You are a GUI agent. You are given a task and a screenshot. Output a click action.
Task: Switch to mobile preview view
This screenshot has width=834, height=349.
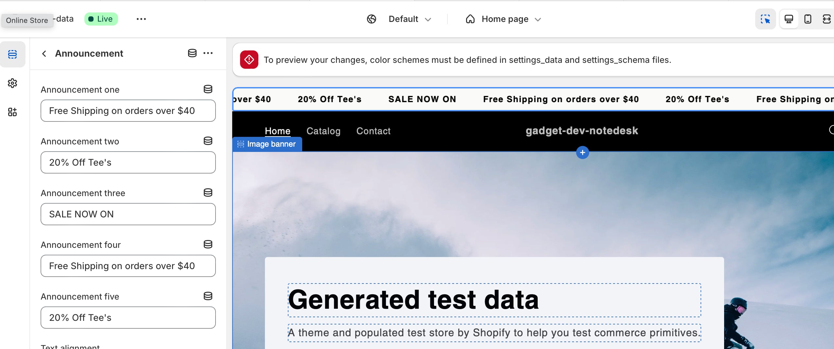tap(808, 19)
